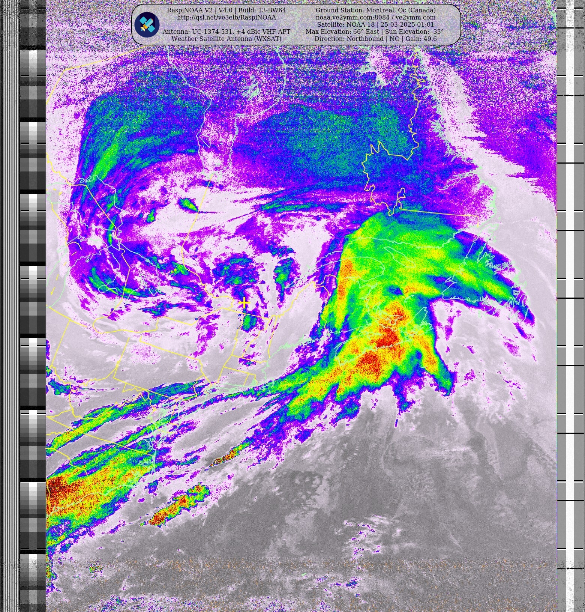Viewport: 585px width, 612px height.
Task: Select the 'Max Elevation: 66° East | Sun Elevation' line
Action: point(375,32)
